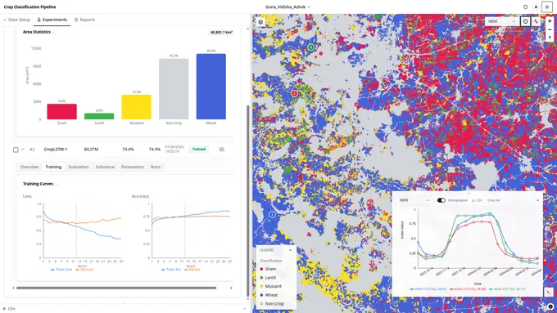Viewport: 557px width, 313px height.
Task: Toggle the Interpolated switch
Action: click(442, 200)
